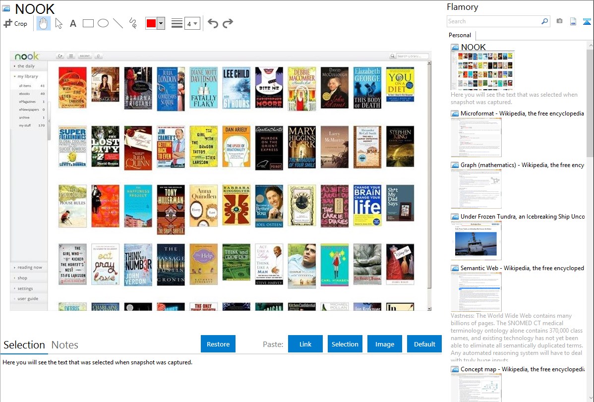Screen dimensions: 594x402
Task: Open the Semantic Web snapshot thumbnail
Action: point(476,292)
